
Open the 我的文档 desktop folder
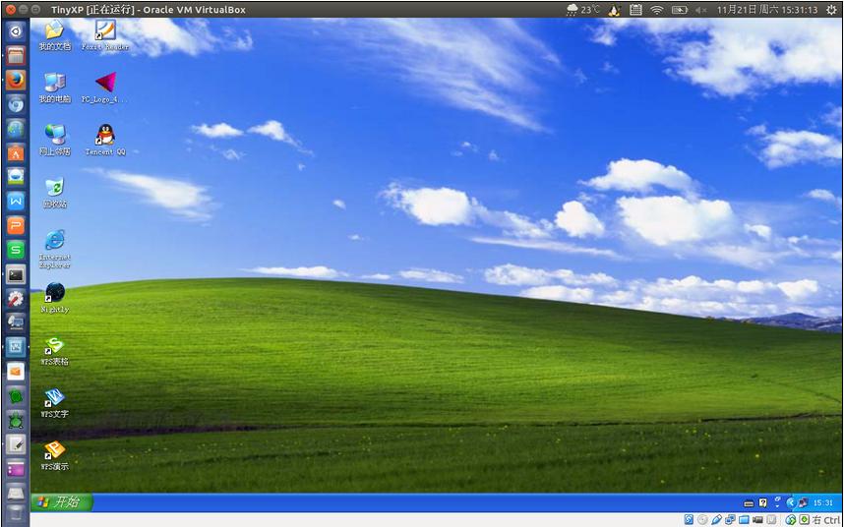pos(55,31)
